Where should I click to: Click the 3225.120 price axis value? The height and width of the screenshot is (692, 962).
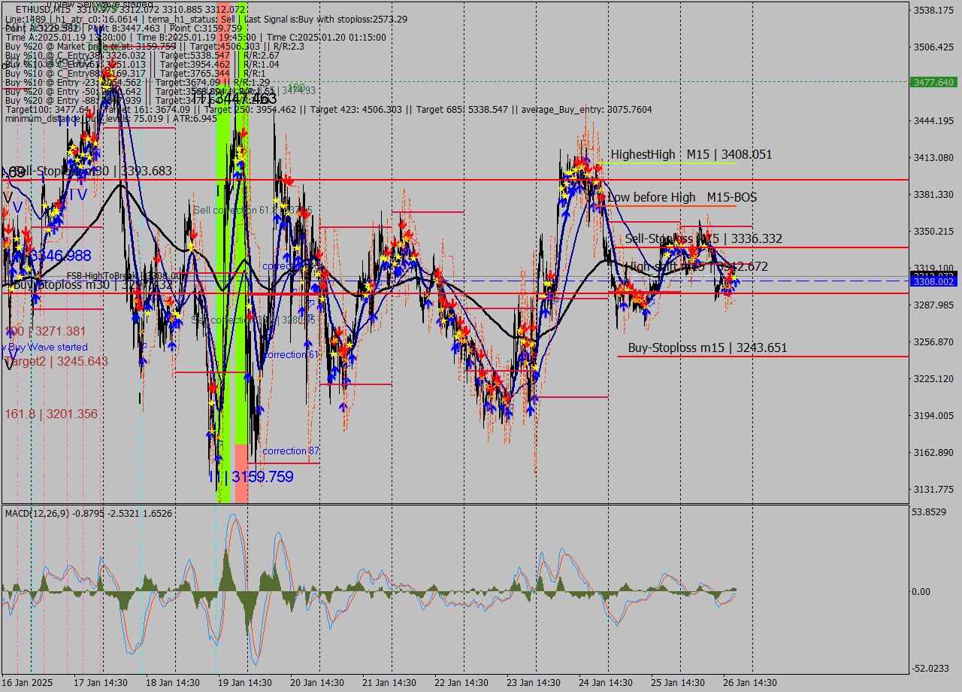932,378
